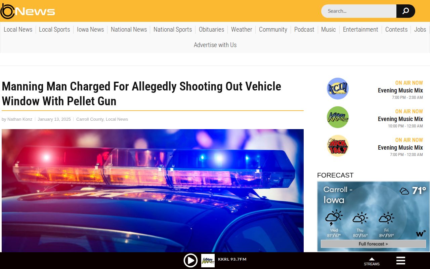Open the Contests page
430x269 pixels.
(396, 30)
